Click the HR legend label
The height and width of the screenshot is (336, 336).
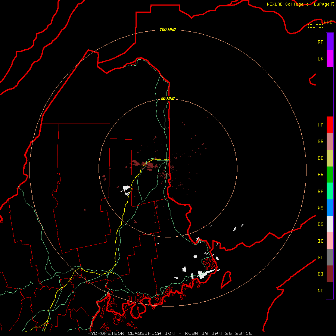click(320, 175)
